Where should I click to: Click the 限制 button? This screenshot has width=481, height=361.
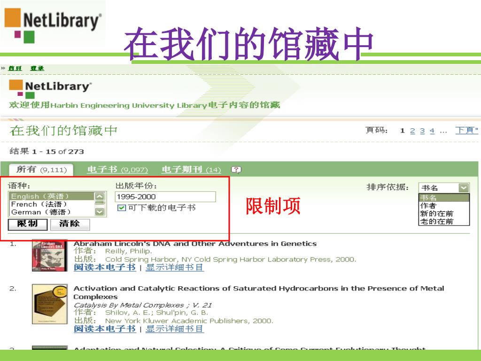[28, 224]
